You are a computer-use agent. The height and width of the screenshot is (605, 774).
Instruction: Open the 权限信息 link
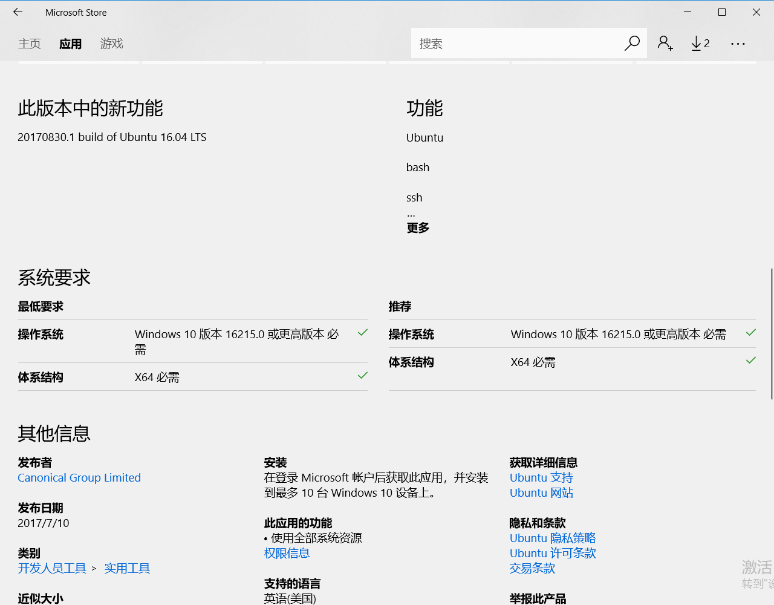pos(287,553)
